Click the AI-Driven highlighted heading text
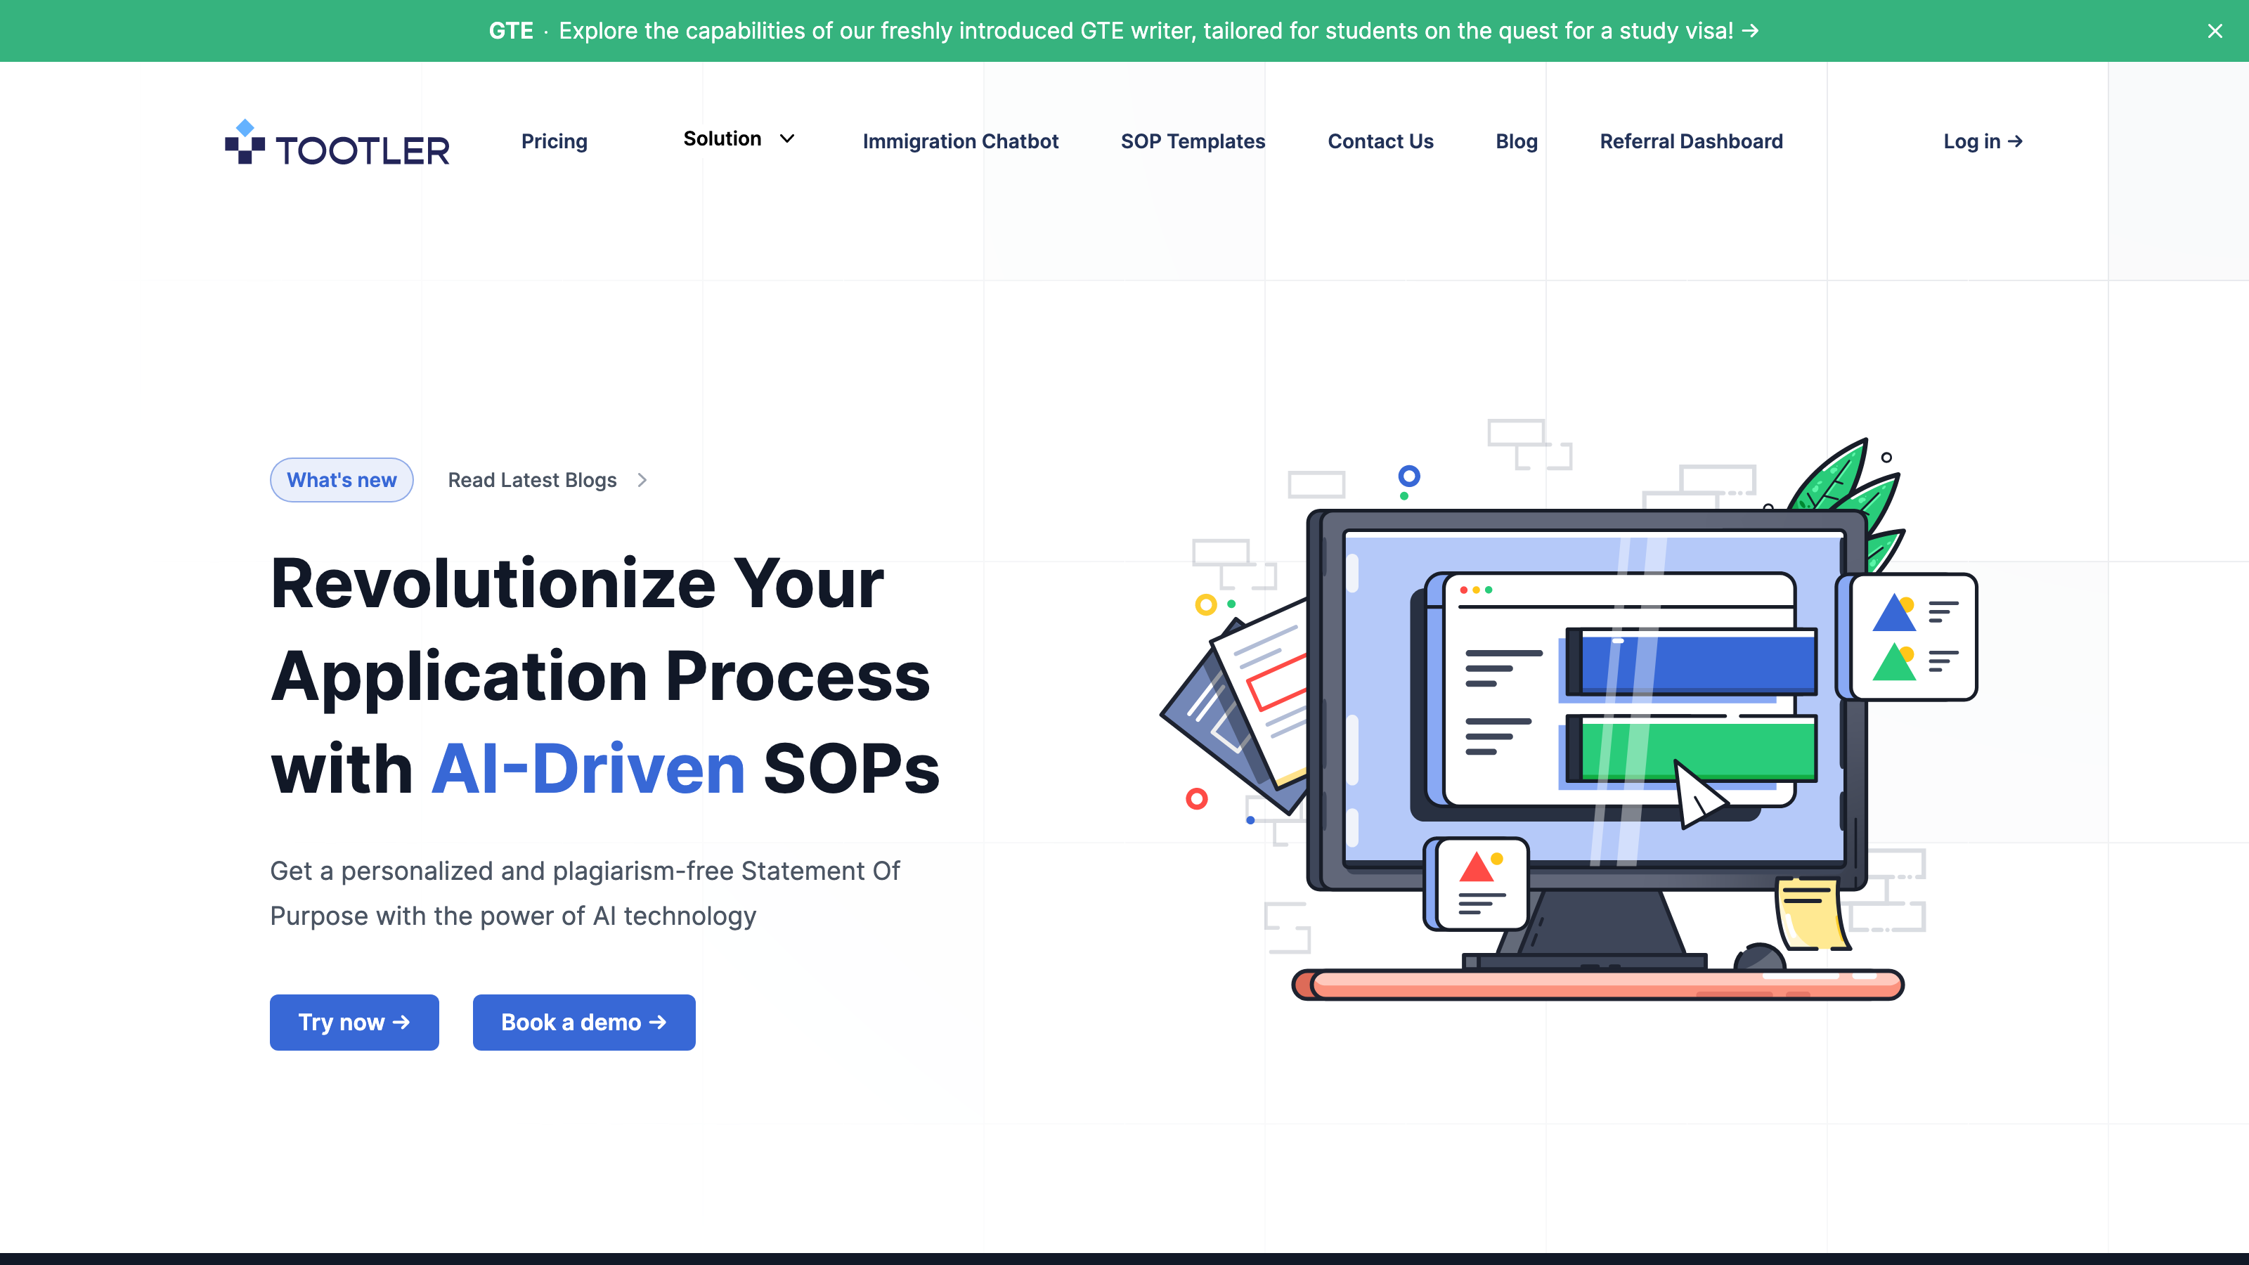The height and width of the screenshot is (1265, 2249). pos(588,769)
